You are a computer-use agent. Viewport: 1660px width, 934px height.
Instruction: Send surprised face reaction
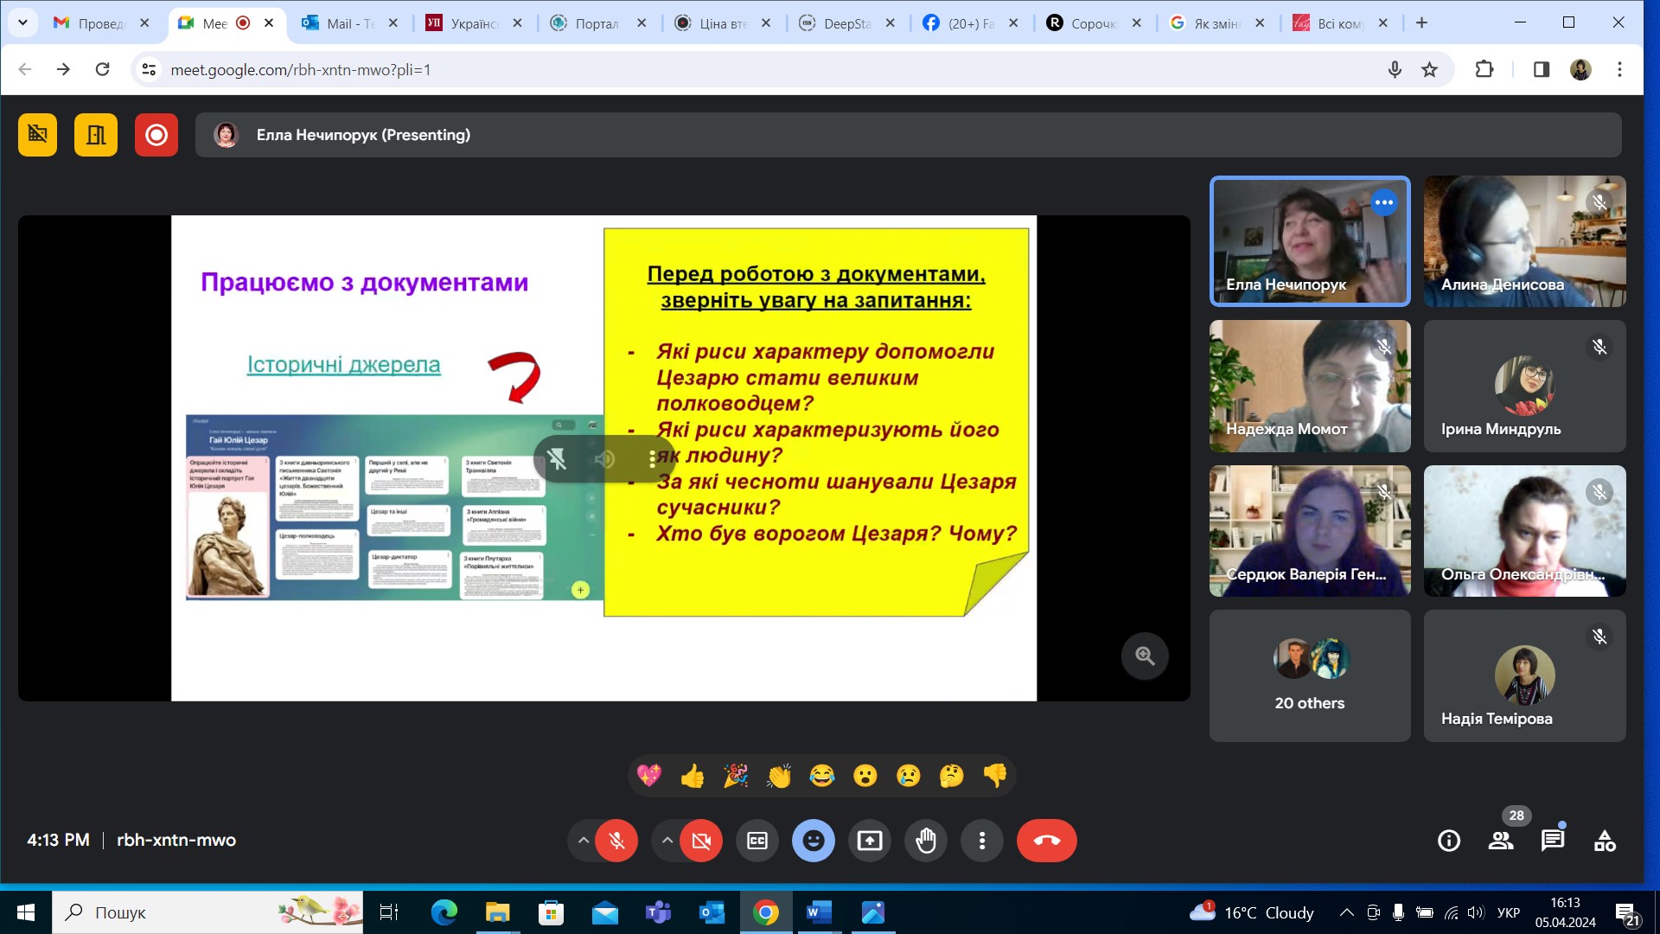pos(865,776)
